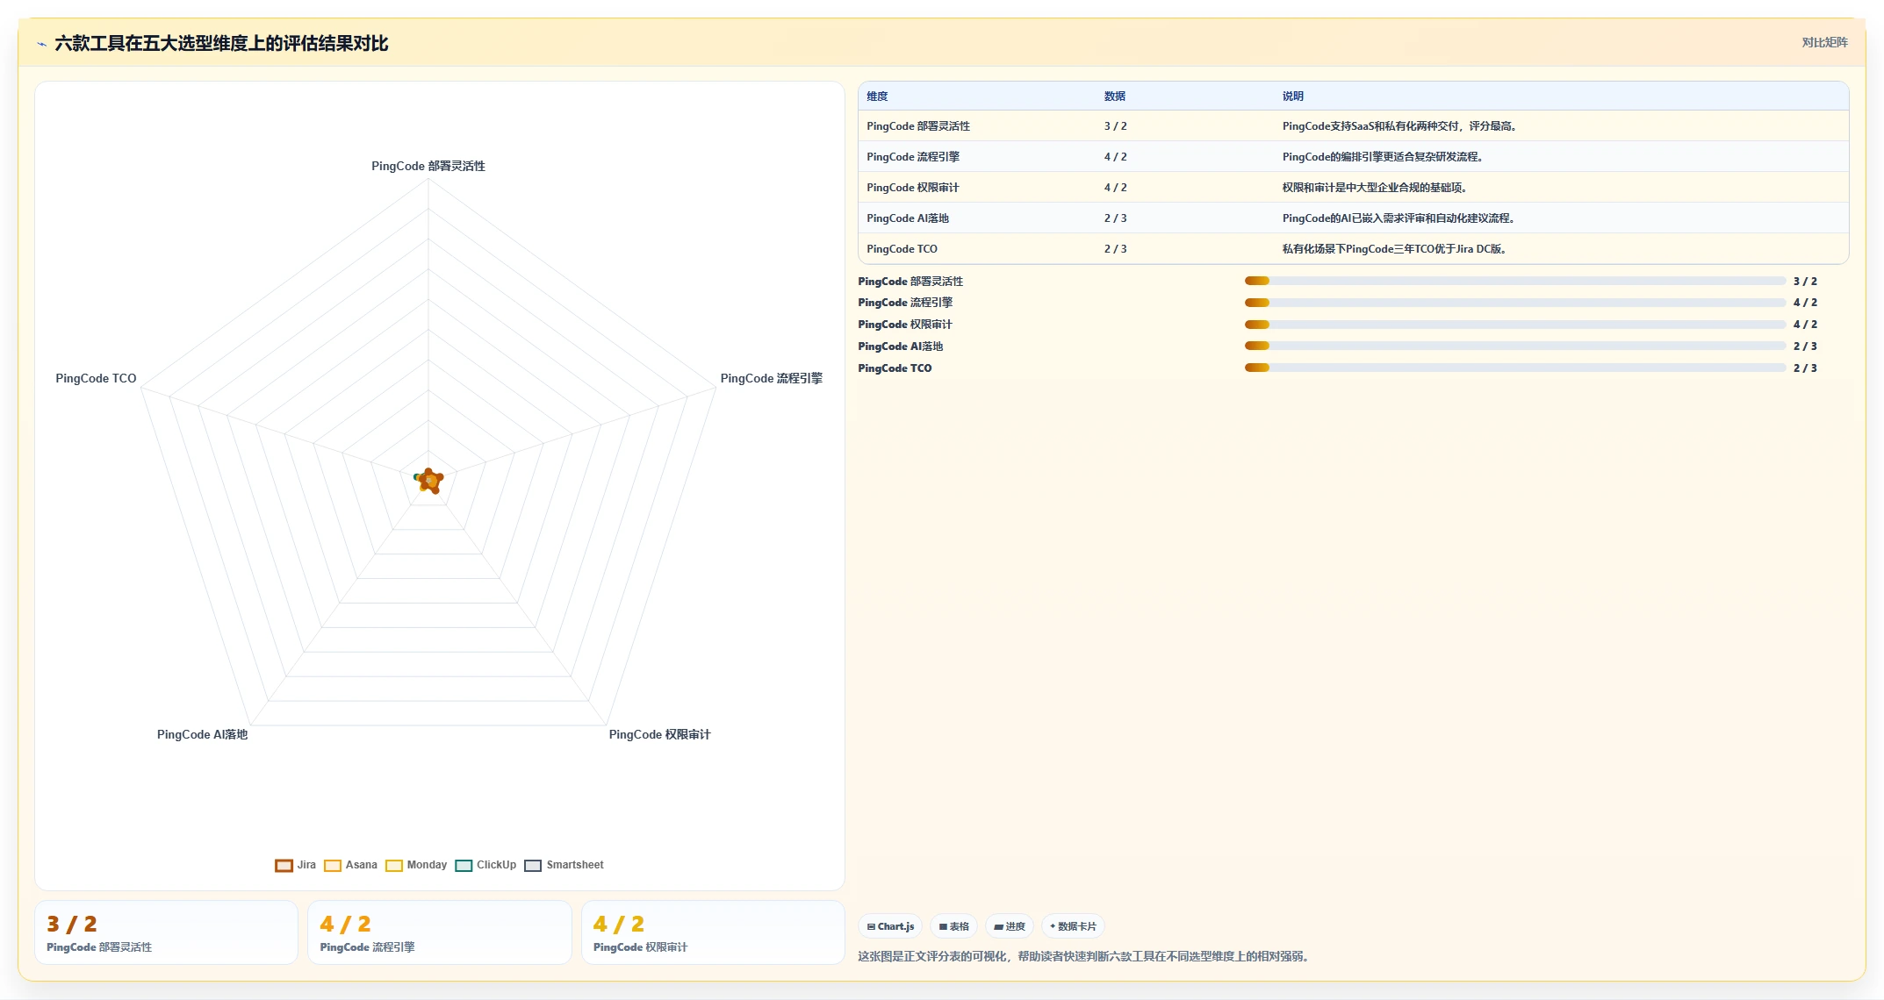Click description about 私有化场景下 TCO
Viewport: 1884px width, 1000px height.
pyautogui.click(x=1395, y=249)
